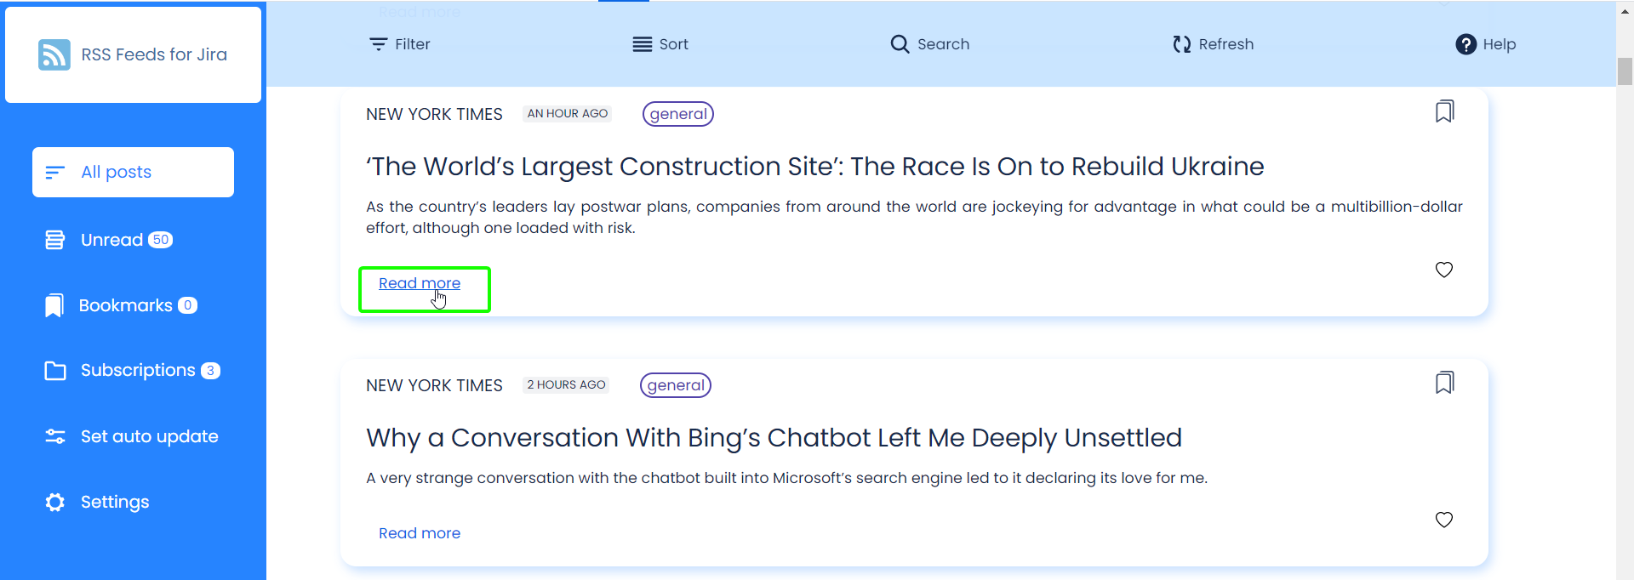Click Read more on Bing's Chatbot article

pyautogui.click(x=420, y=533)
